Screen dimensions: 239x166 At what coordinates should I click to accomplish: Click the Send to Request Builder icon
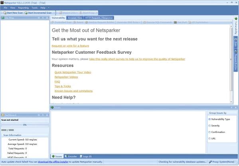tap(87, 22)
